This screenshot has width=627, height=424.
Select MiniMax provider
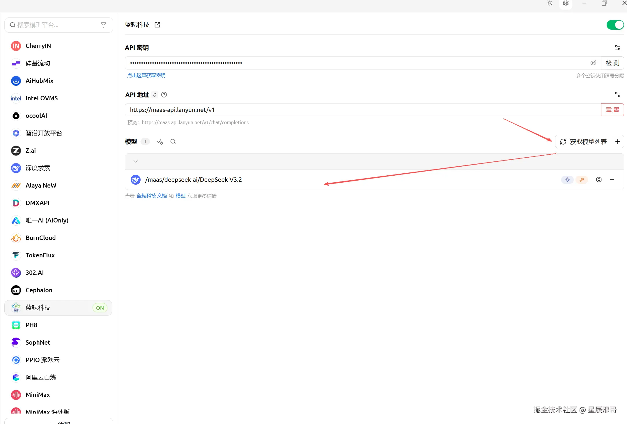coord(58,395)
